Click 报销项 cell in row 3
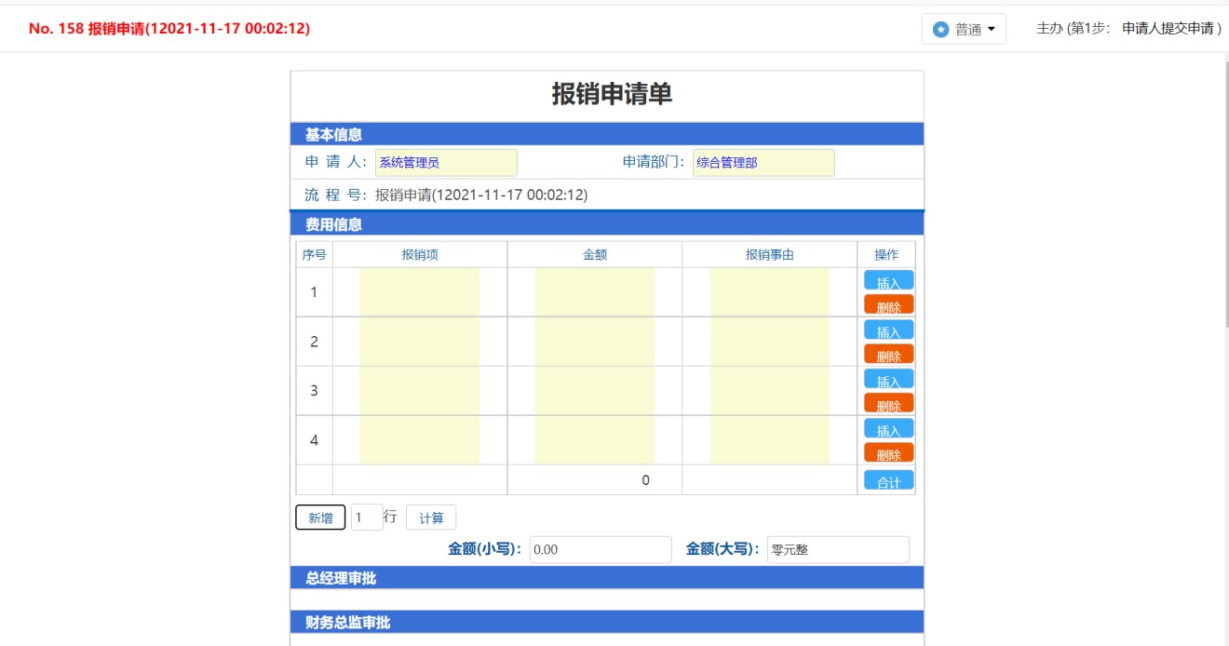The width and height of the screenshot is (1229, 646). click(420, 391)
